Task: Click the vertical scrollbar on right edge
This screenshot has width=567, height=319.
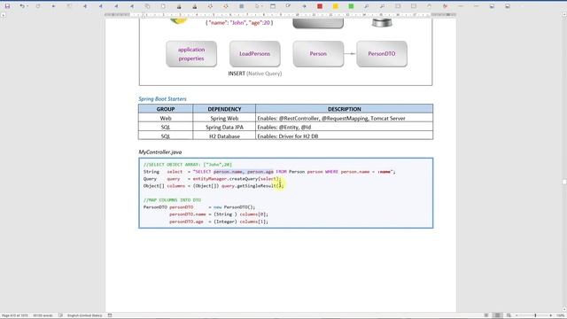Action: pyautogui.click(x=564, y=163)
